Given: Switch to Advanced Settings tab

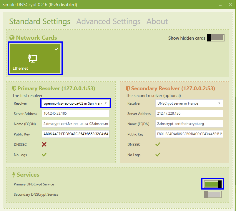Looking at the screenshot, I should pos(108,21).
